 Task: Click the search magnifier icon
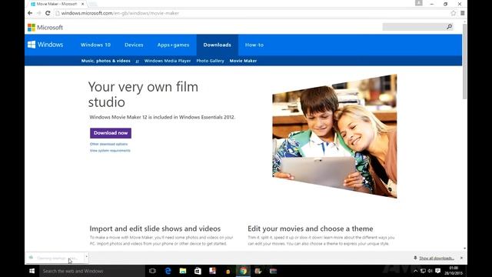coord(449,27)
